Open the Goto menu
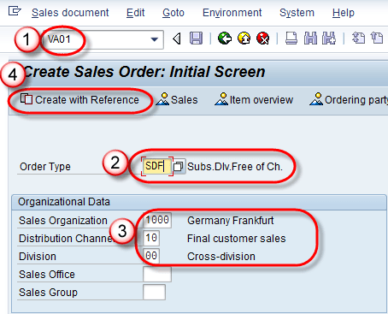Screen dimensions: 388x314 (x=173, y=13)
